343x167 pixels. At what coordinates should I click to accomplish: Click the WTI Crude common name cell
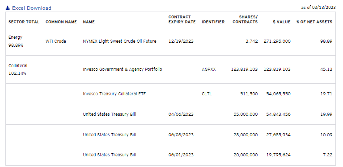56,41
